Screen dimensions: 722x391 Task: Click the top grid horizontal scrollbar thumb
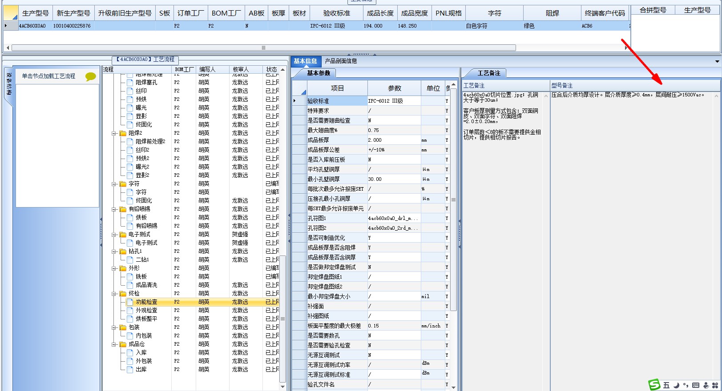click(263, 48)
